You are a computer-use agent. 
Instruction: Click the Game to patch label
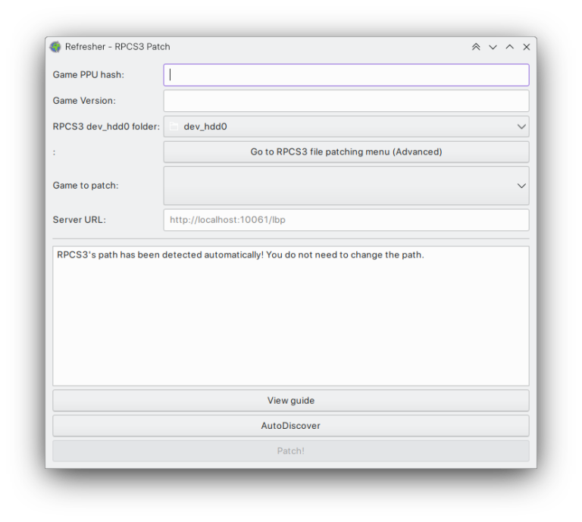pyautogui.click(x=86, y=185)
